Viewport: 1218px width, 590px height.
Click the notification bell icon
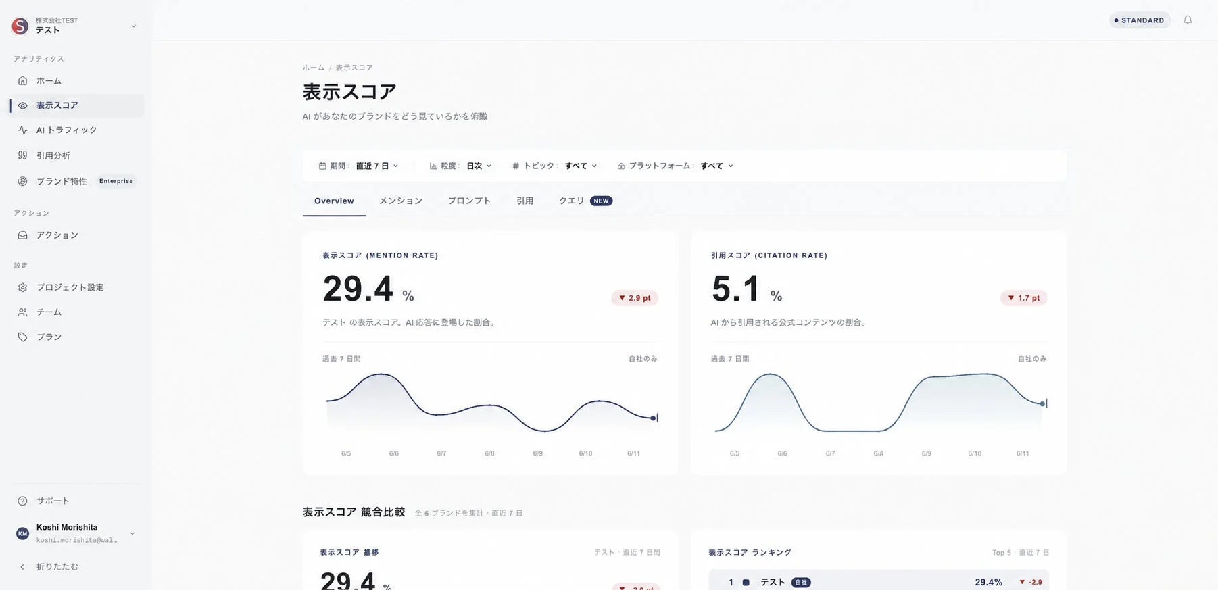tap(1188, 20)
